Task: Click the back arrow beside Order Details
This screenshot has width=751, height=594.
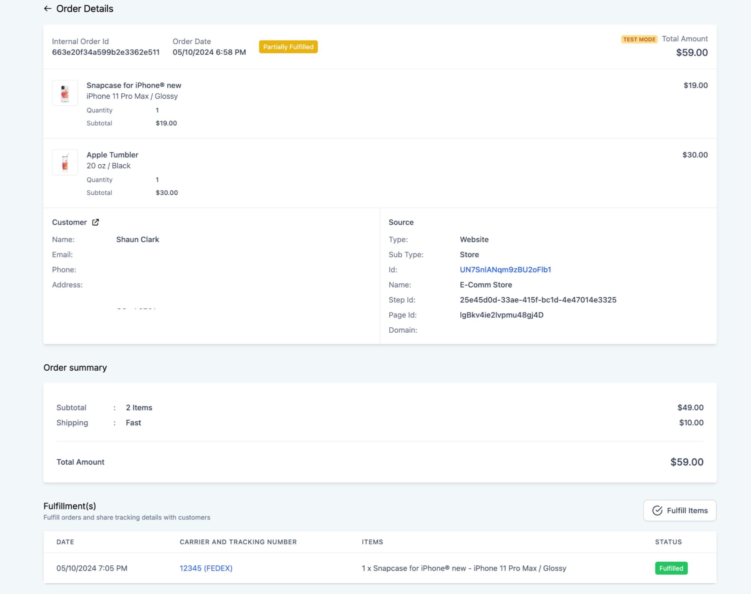Action: pyautogui.click(x=48, y=9)
